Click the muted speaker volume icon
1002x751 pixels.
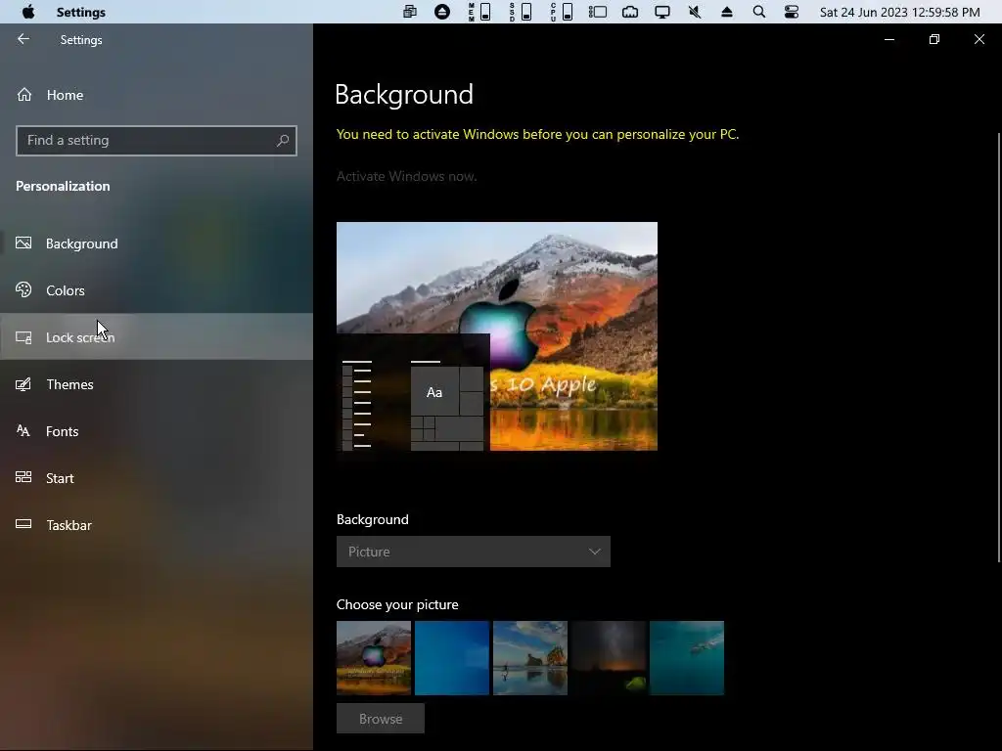click(695, 12)
